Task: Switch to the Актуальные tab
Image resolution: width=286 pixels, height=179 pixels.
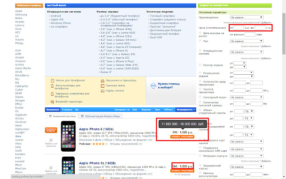Action: tap(53, 110)
